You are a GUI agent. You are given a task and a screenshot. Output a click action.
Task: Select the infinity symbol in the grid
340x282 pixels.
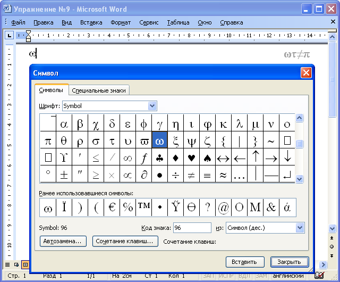point(127,157)
